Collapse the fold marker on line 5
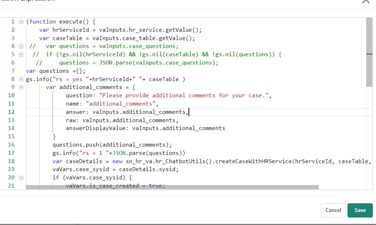 (x=21, y=55)
